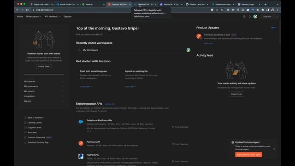Reload the page with refresh icon
The image size is (295, 166).
coord(27,10)
